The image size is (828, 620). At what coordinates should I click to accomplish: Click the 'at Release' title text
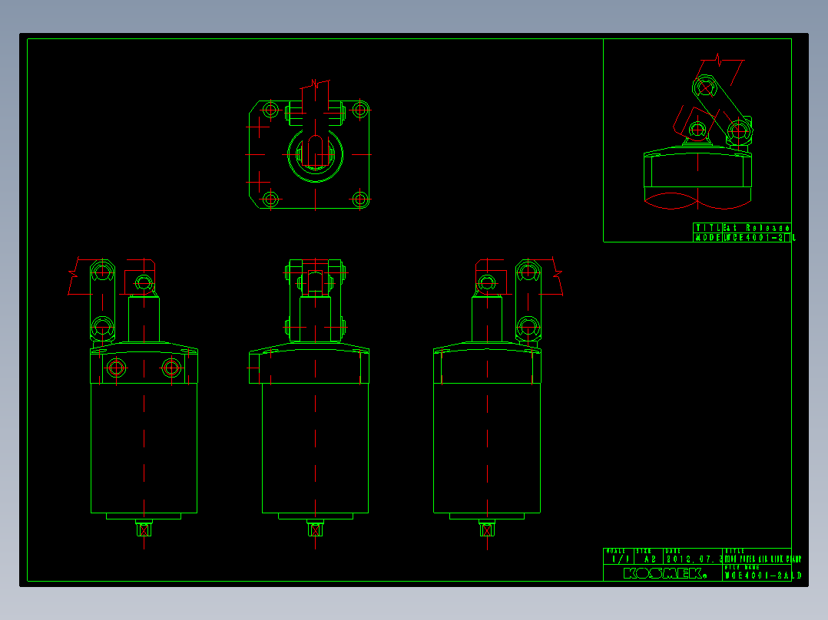[757, 228]
